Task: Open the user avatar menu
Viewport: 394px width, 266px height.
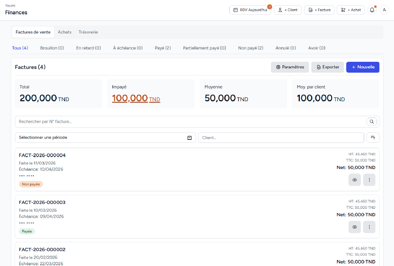Action: point(384,10)
